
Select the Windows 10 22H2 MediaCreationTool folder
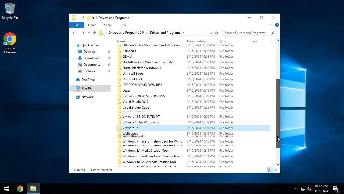click(x=193, y=162)
